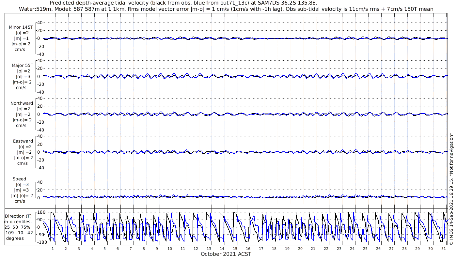Click day "7" on the date axis
Screen dimensions: 457x261
click(131, 249)
